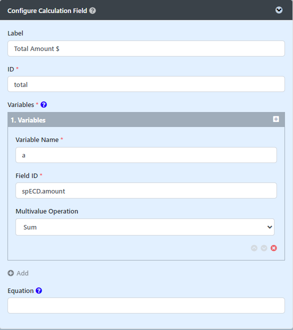Viewport: 293px width, 330px height.
Task: Open help icon beside Equation
Action: (x=38, y=290)
